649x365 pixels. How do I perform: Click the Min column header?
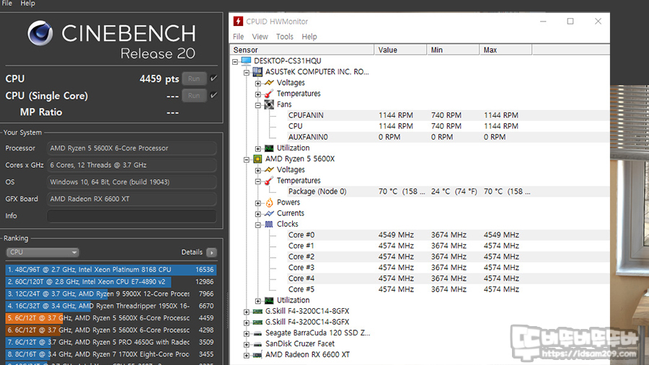453,50
